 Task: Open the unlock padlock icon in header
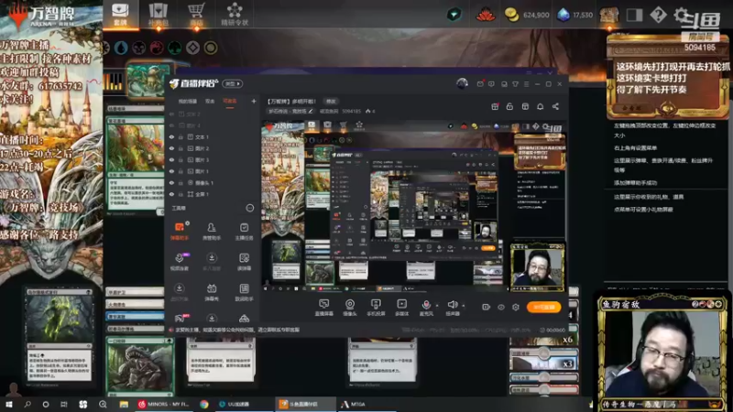pyautogui.click(x=509, y=106)
